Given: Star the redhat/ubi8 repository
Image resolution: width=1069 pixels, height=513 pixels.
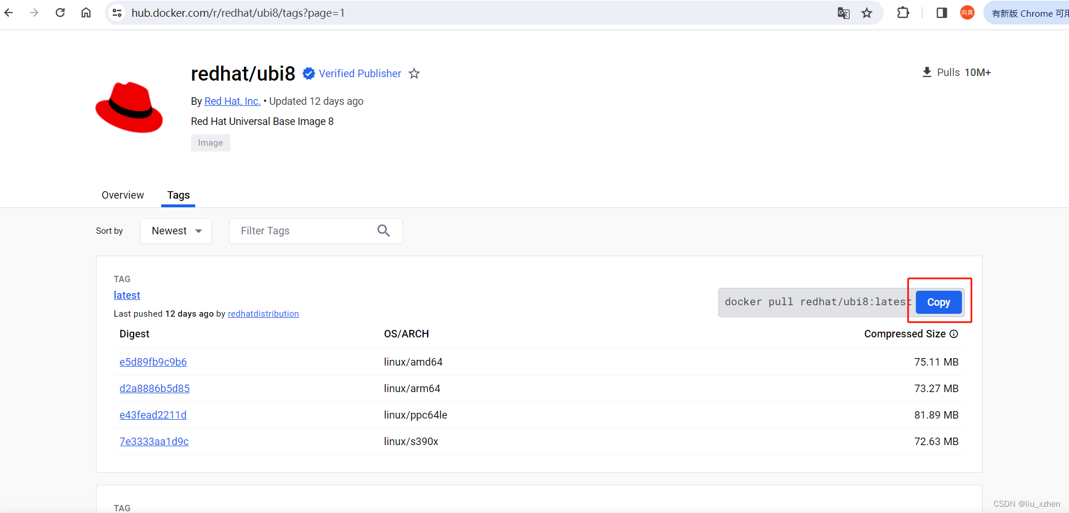Looking at the screenshot, I should (x=414, y=74).
